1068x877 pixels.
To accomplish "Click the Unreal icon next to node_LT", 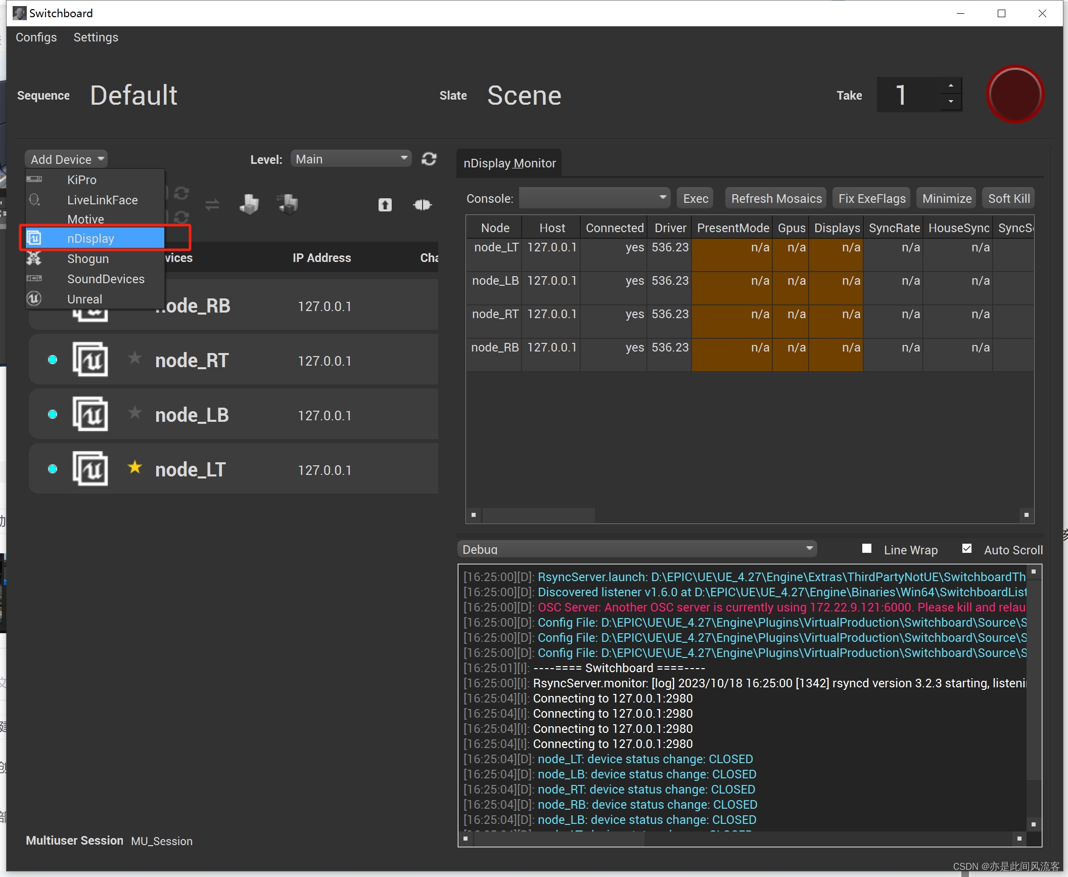I will [x=90, y=468].
